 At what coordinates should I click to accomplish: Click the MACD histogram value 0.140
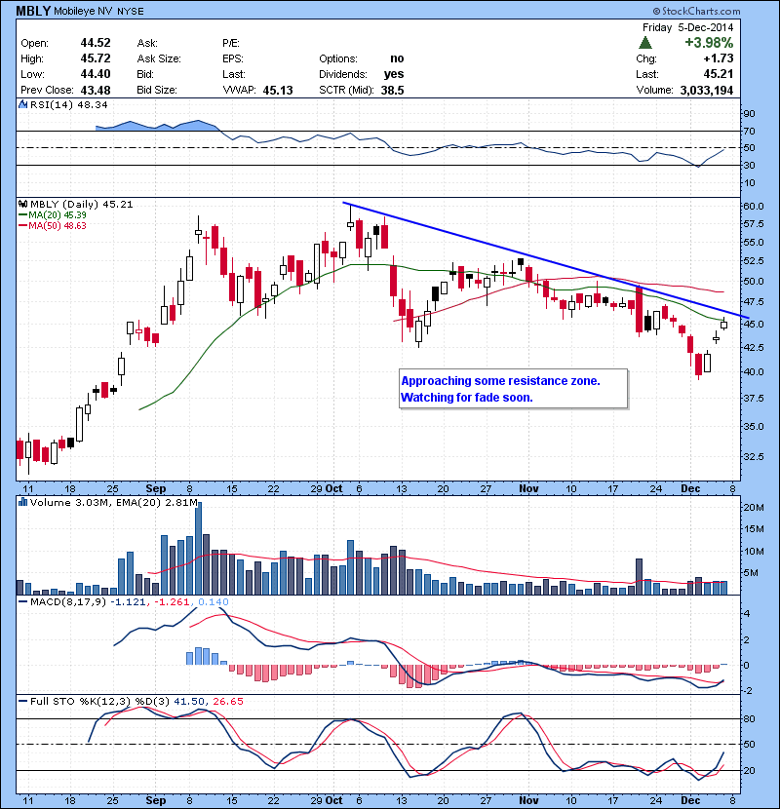[214, 601]
